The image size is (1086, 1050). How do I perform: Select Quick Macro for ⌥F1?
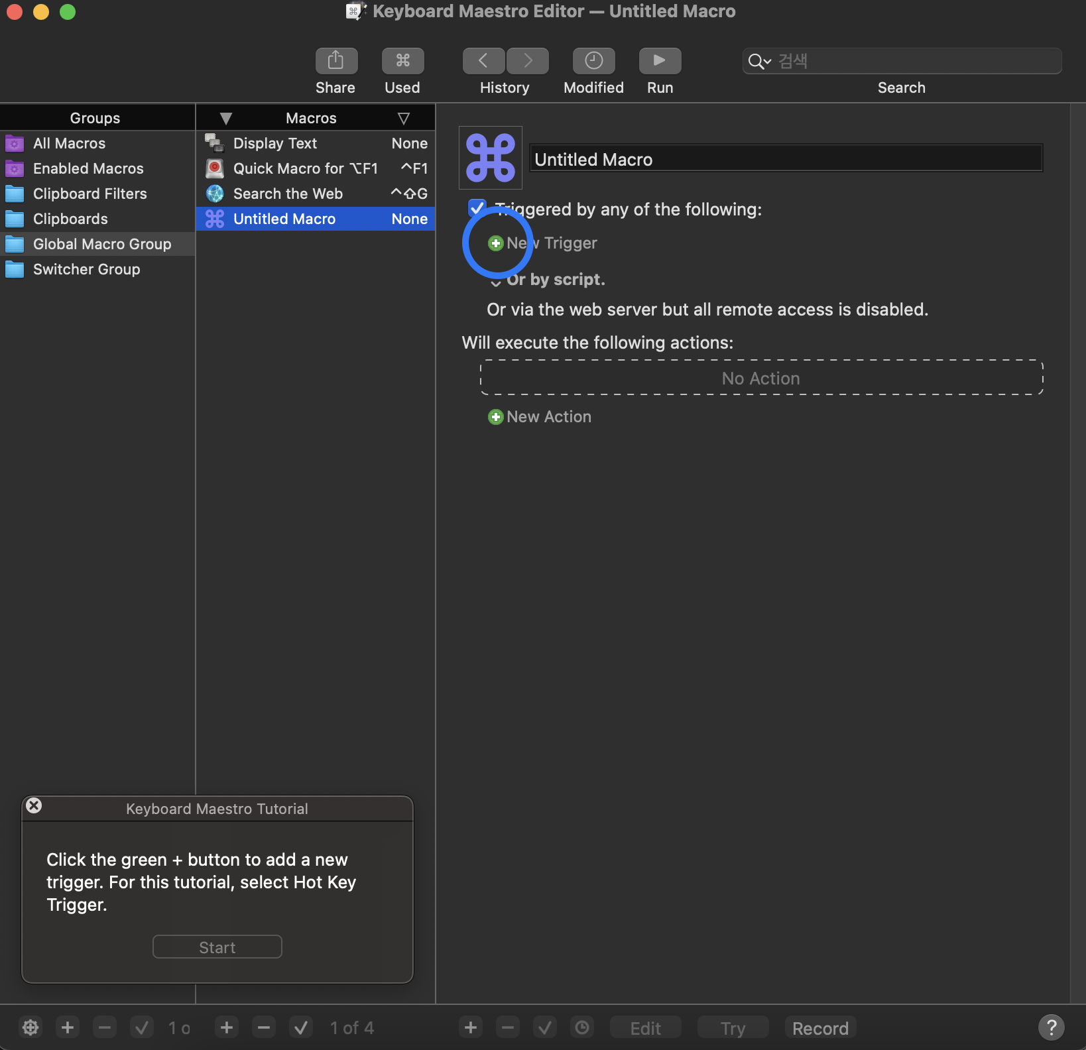pyautogui.click(x=316, y=168)
